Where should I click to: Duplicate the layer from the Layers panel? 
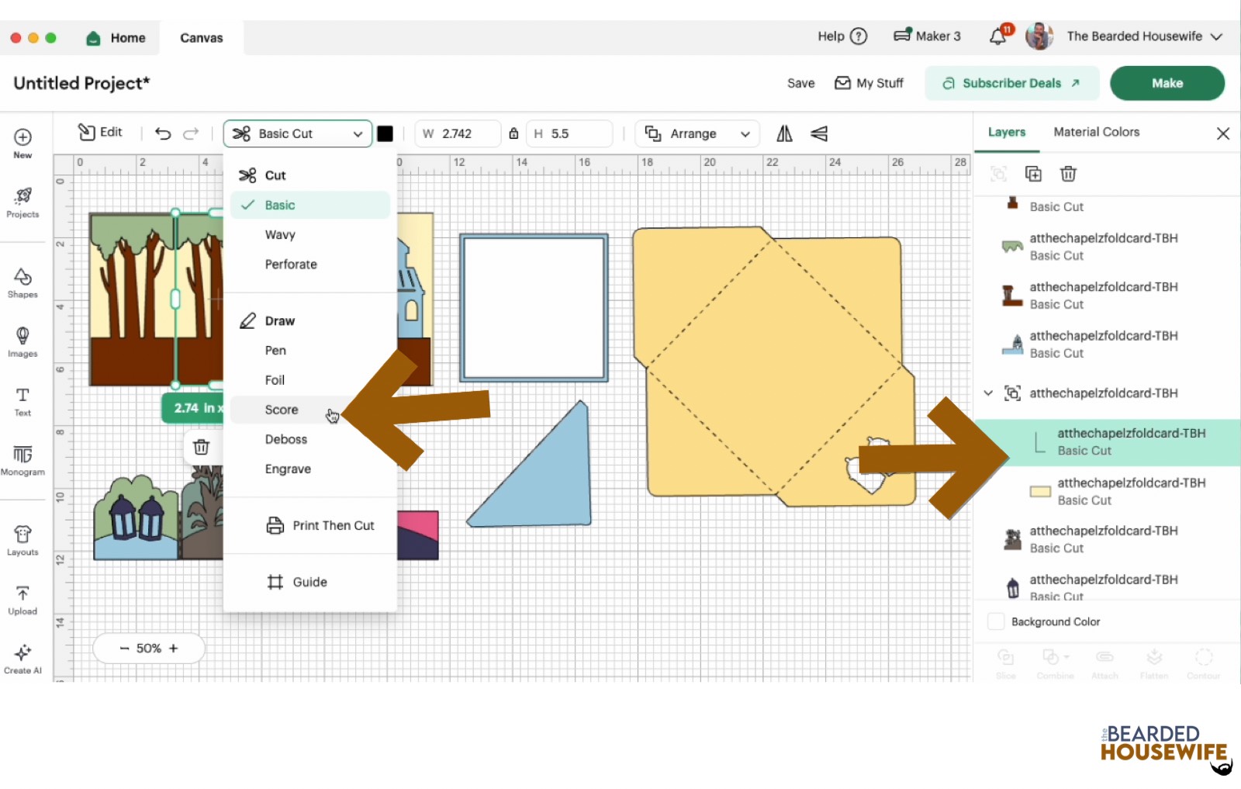[x=1033, y=174]
